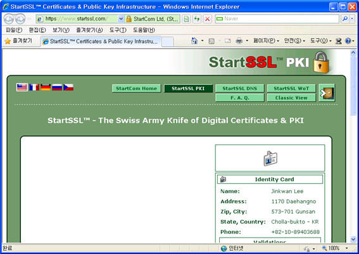Click the Identity Card header

coord(270,179)
